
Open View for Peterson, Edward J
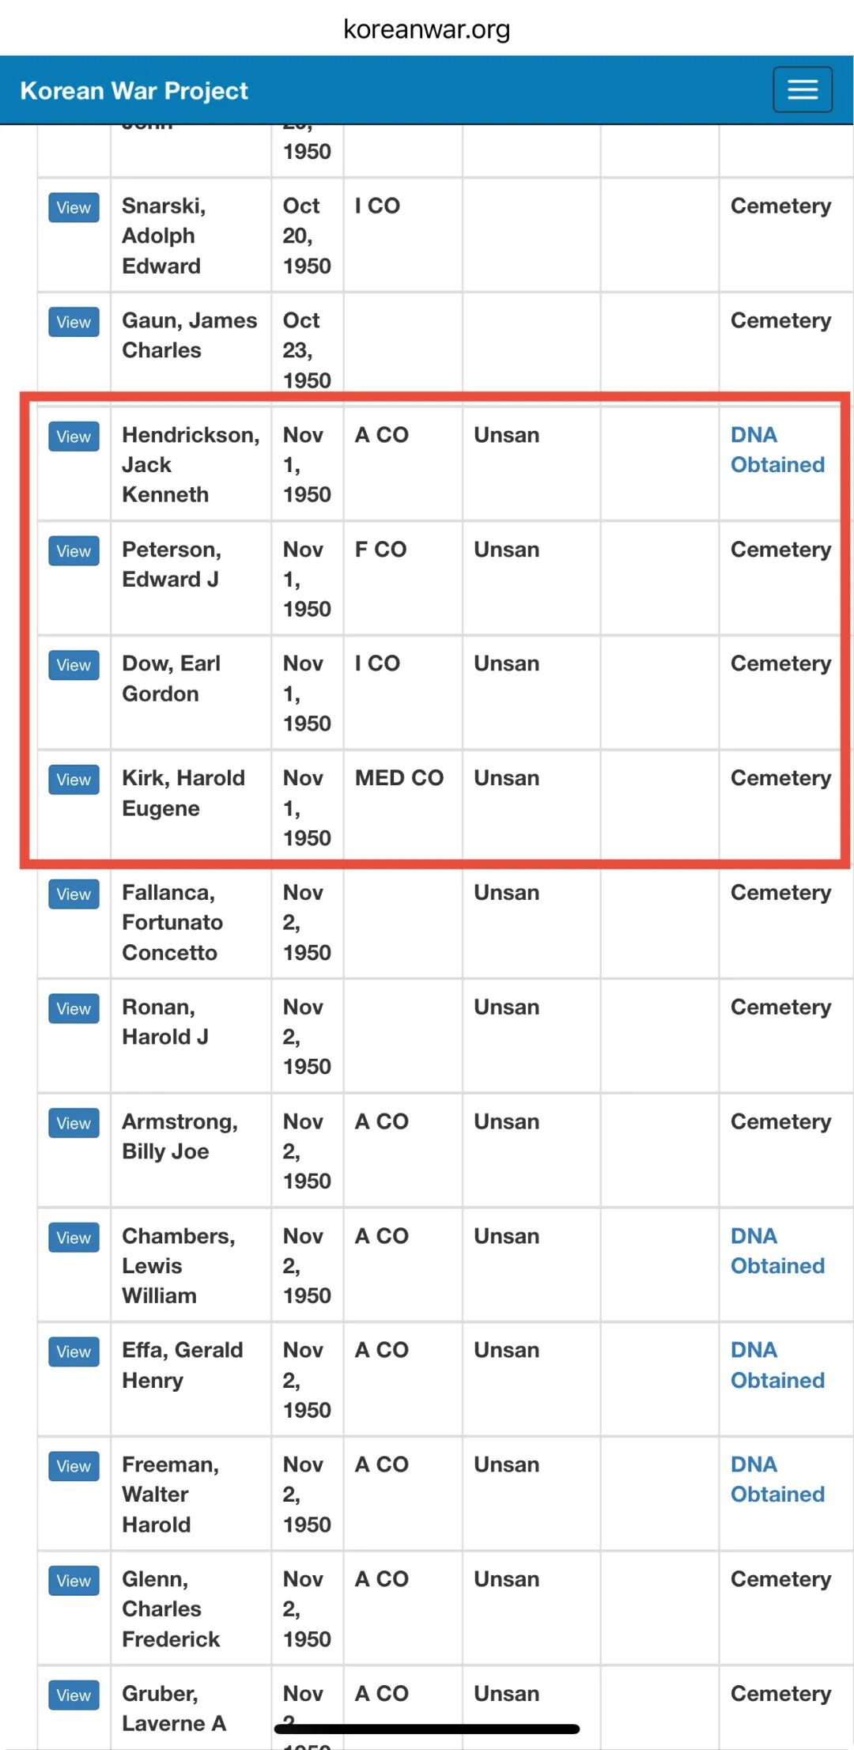coord(74,551)
